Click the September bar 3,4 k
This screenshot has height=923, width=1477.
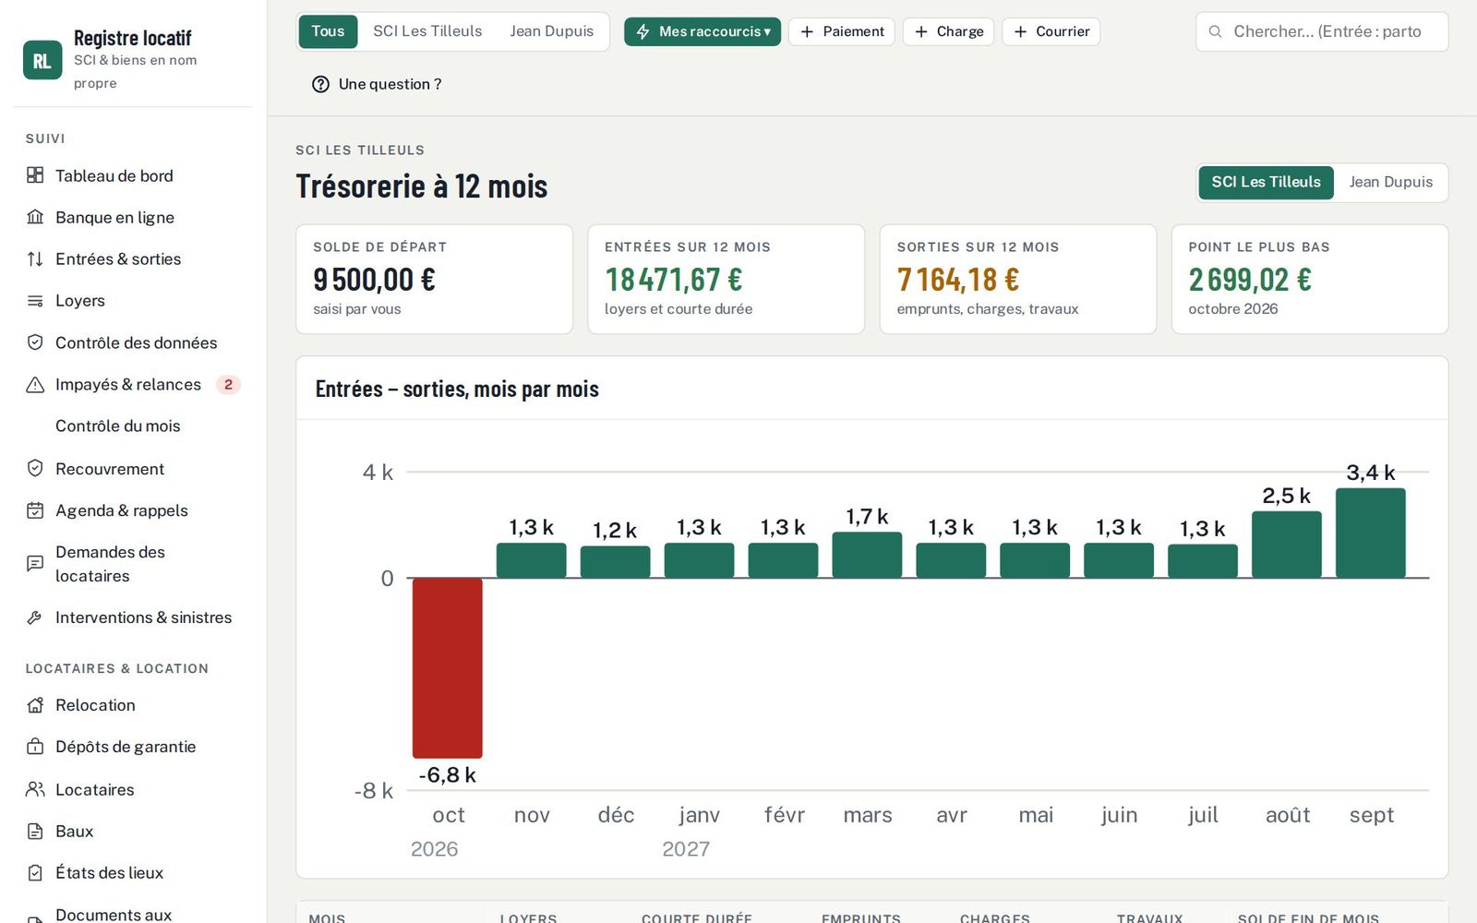1370,533
